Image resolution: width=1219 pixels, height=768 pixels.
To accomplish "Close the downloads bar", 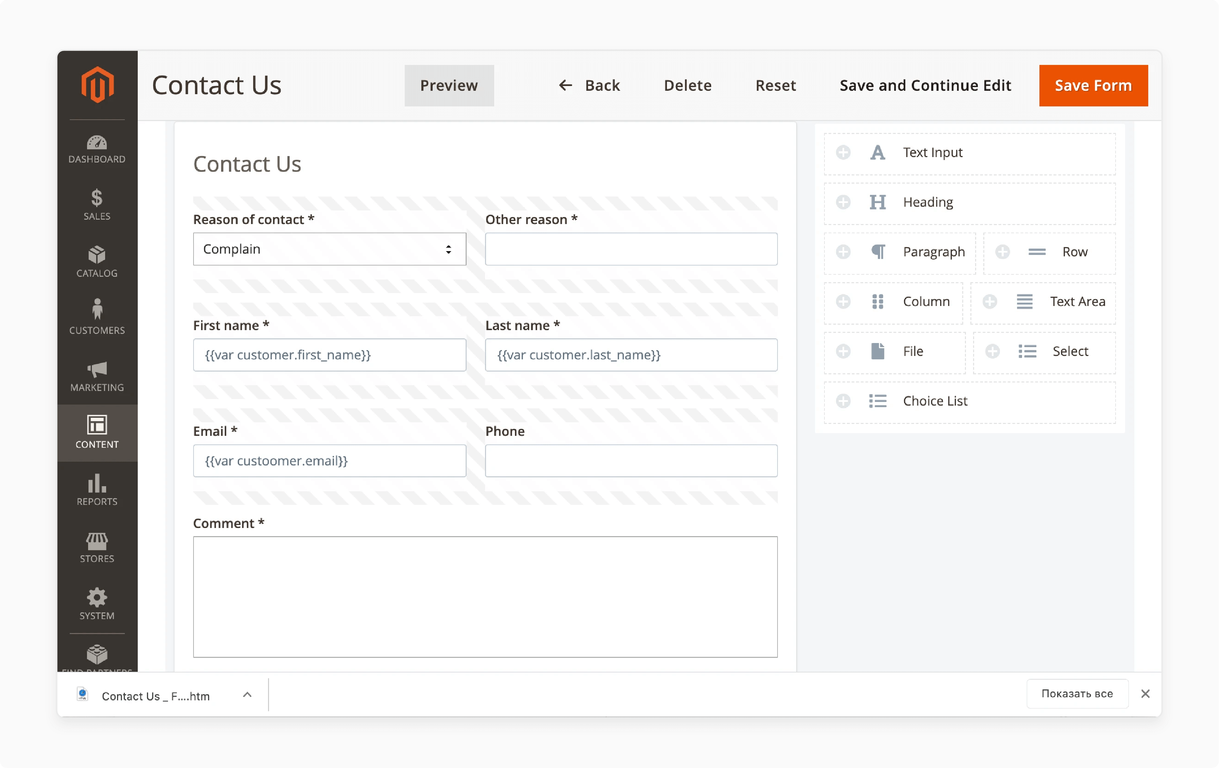I will (1145, 694).
